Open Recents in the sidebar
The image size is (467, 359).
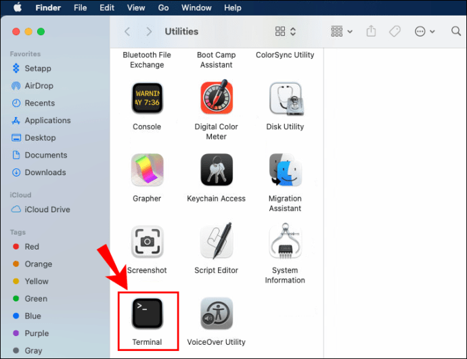pos(33,103)
